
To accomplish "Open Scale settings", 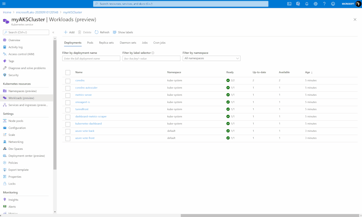I will point(12,135).
